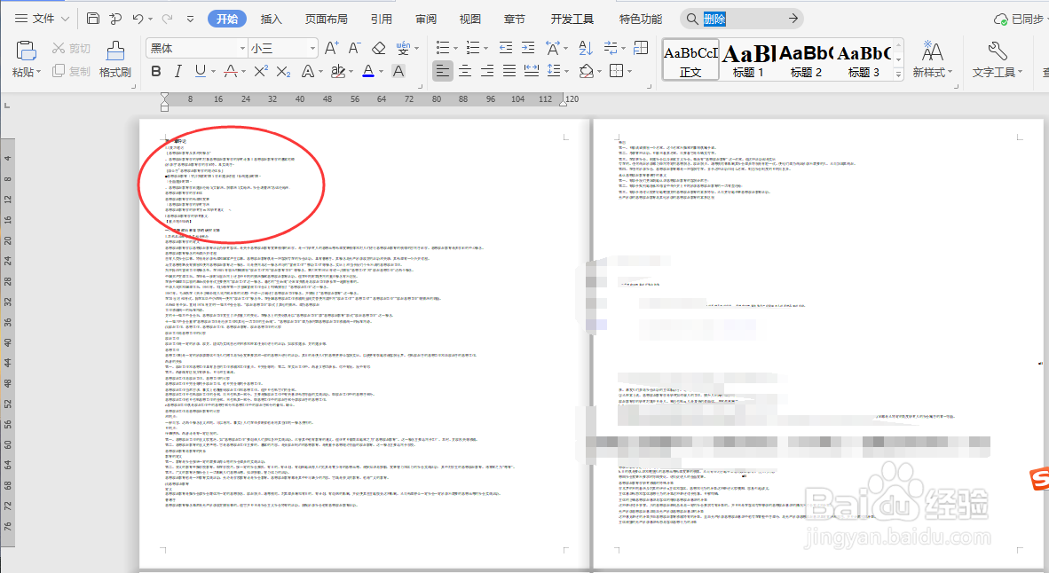The height and width of the screenshot is (573, 1049).
Task: Click the text effects outlined A icon
Action: 307,71
